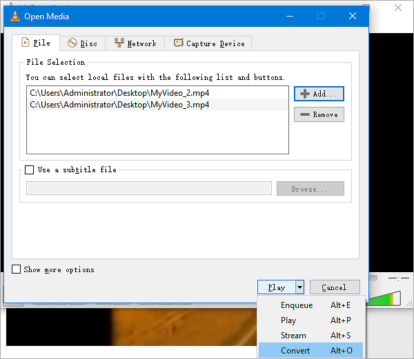This screenshot has width=414, height=359.
Task: Click the Disc tab's disc icon
Action: click(72, 43)
